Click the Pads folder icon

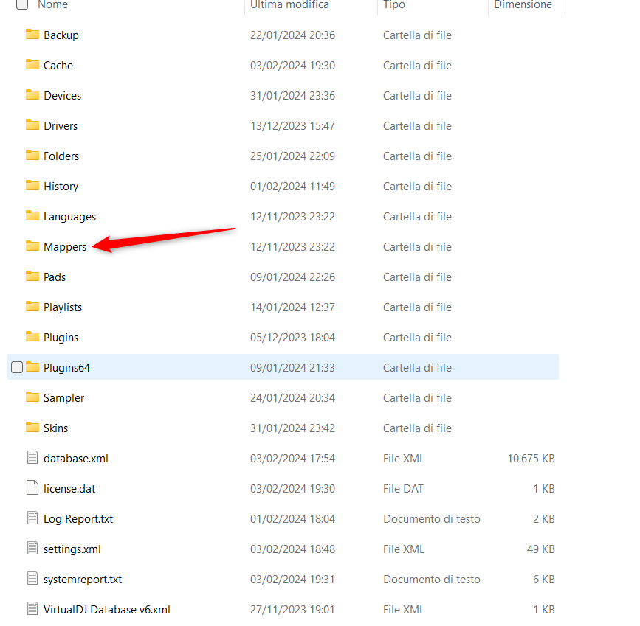click(32, 276)
